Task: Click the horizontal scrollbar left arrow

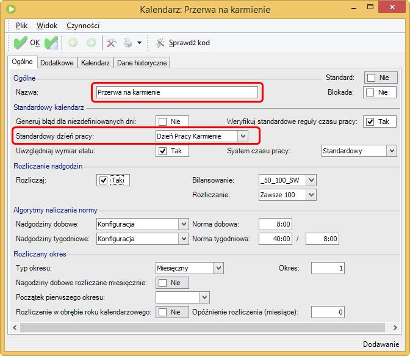Action: tap(15, 327)
